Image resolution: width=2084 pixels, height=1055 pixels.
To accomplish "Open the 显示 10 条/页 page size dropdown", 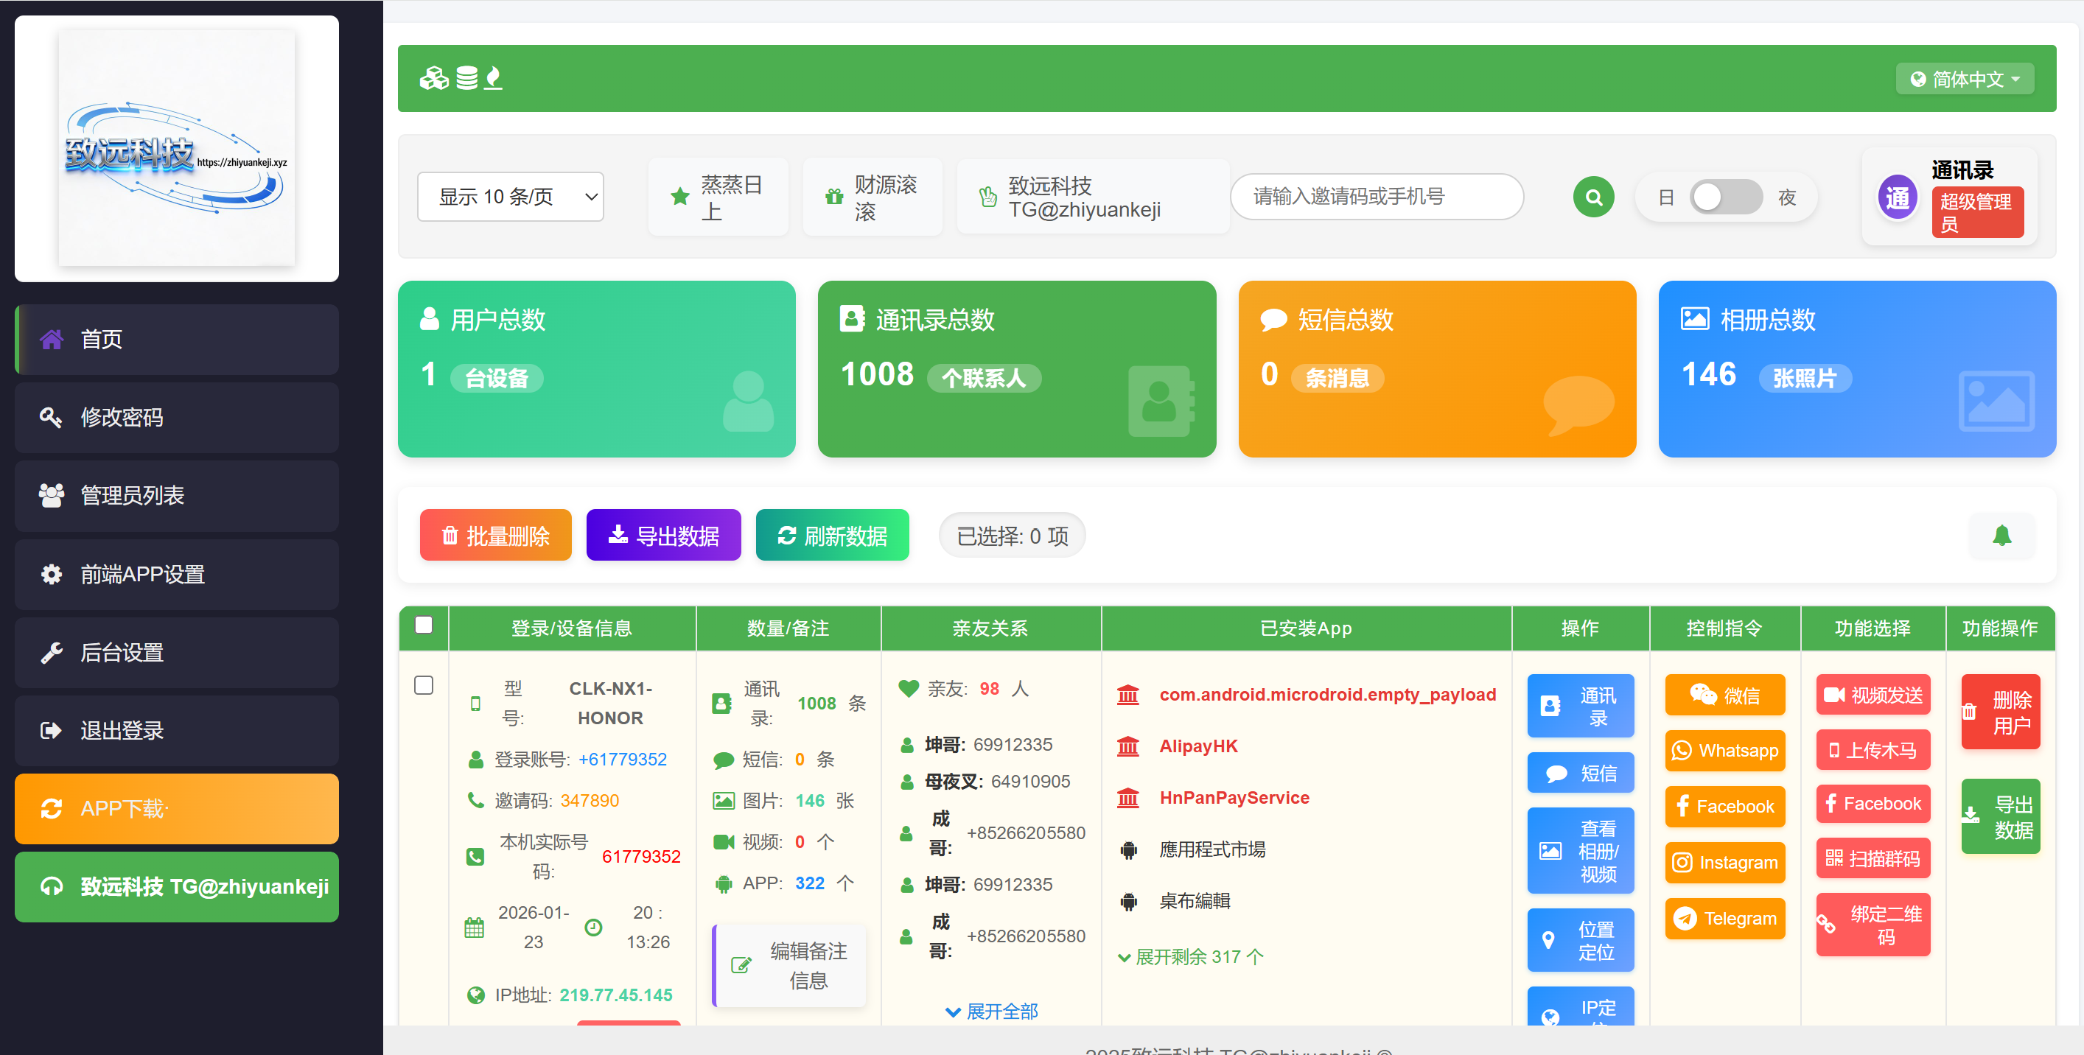I will (x=510, y=197).
